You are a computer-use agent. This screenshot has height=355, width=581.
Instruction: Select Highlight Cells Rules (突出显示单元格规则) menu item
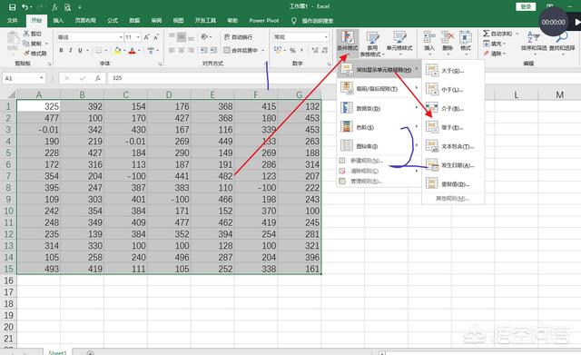[x=379, y=69]
